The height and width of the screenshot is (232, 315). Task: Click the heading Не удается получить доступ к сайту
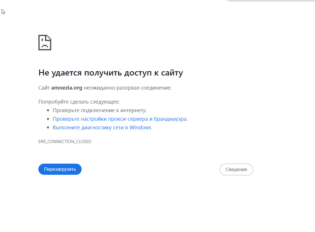pos(111,73)
